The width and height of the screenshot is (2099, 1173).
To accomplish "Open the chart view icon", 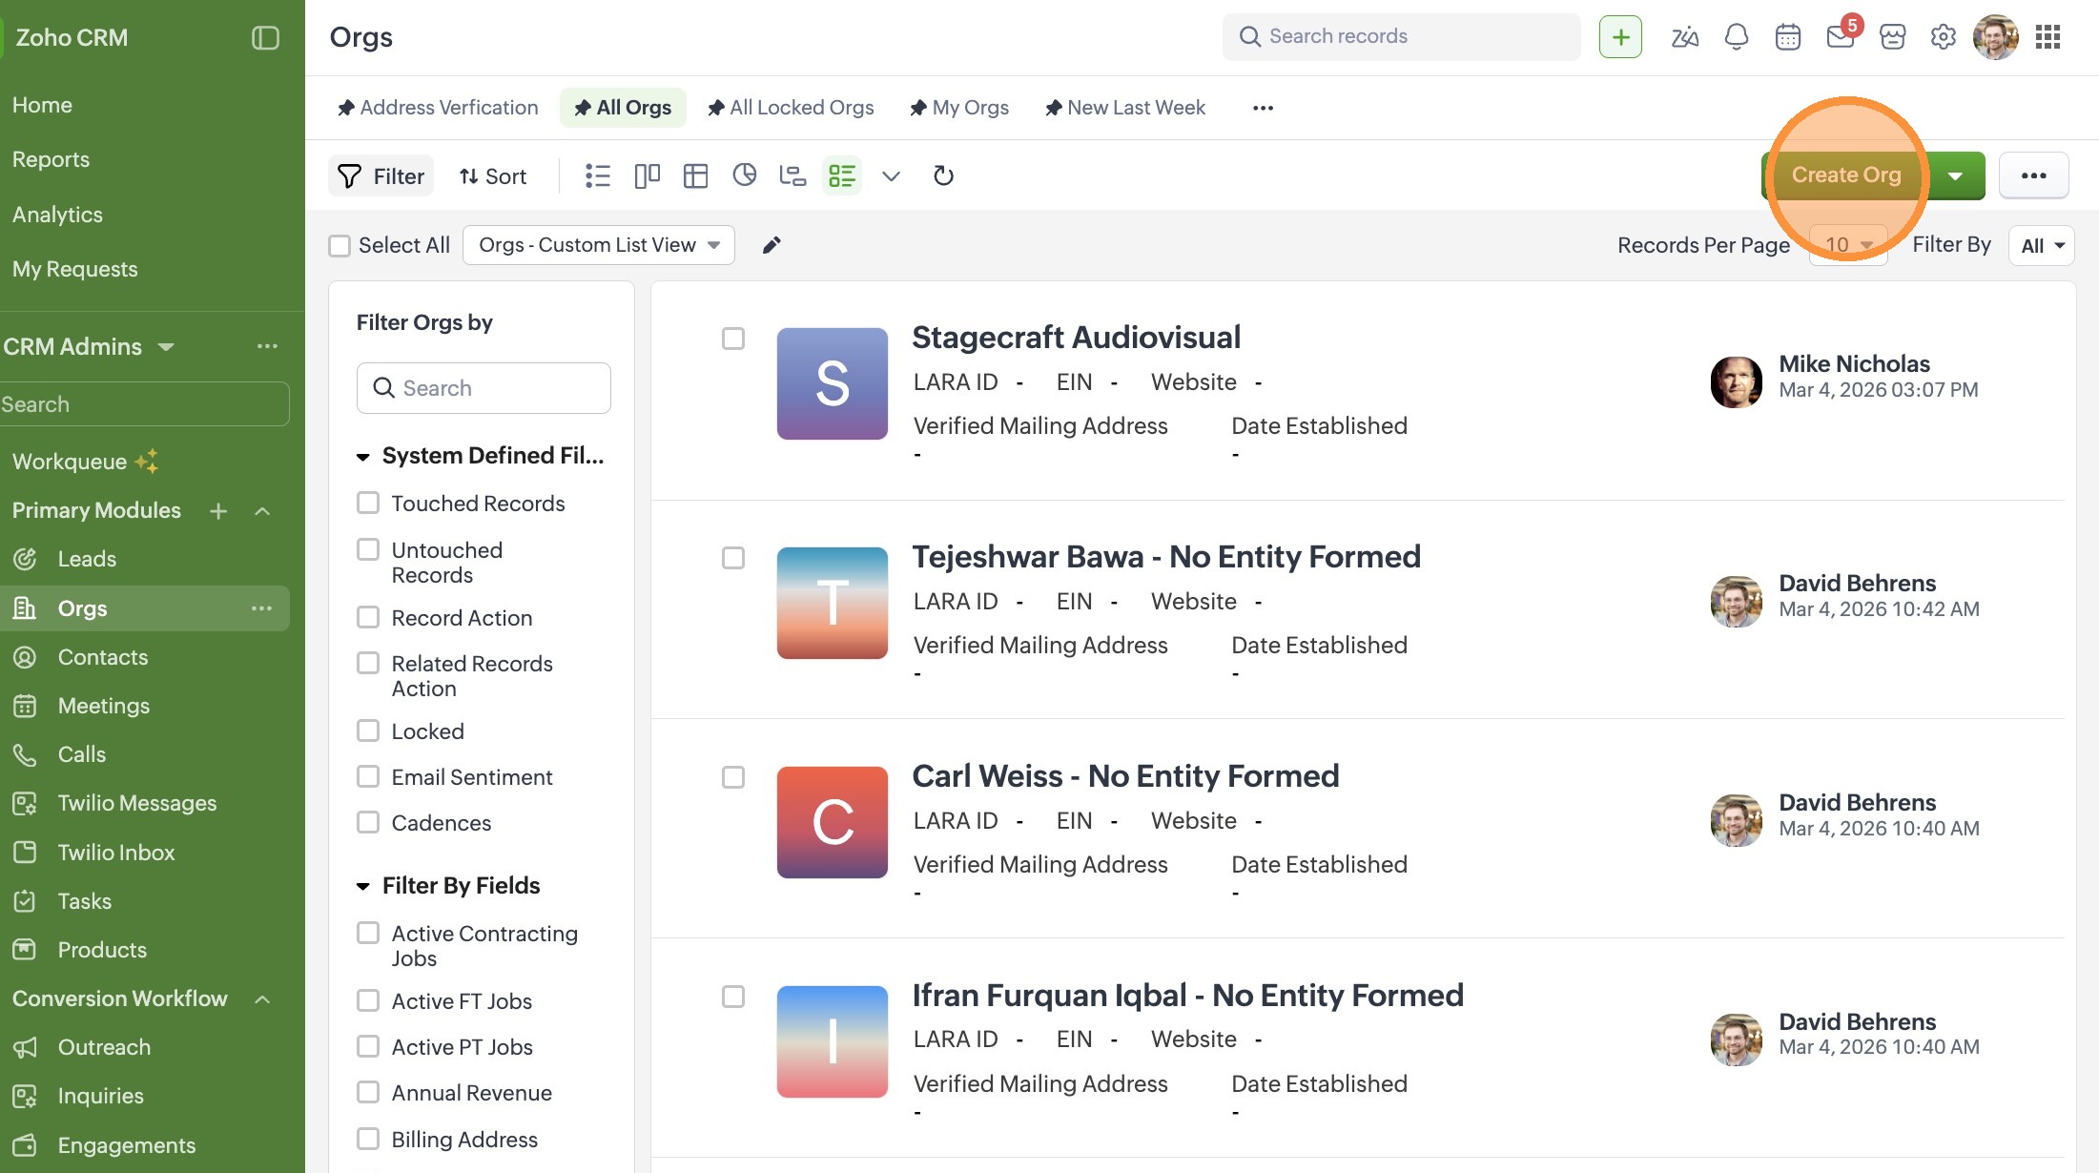I will click(744, 175).
